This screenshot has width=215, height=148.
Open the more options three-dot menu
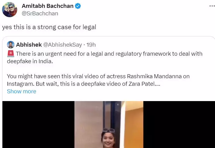coord(212,6)
